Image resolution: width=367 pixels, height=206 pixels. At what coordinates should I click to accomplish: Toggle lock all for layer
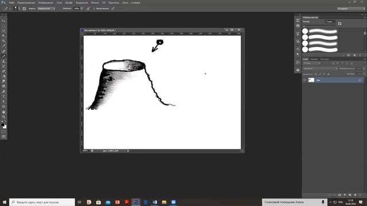click(328, 74)
